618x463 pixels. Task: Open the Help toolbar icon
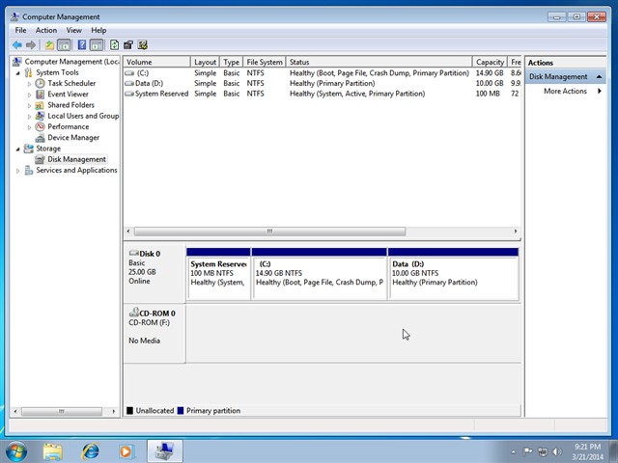point(81,44)
